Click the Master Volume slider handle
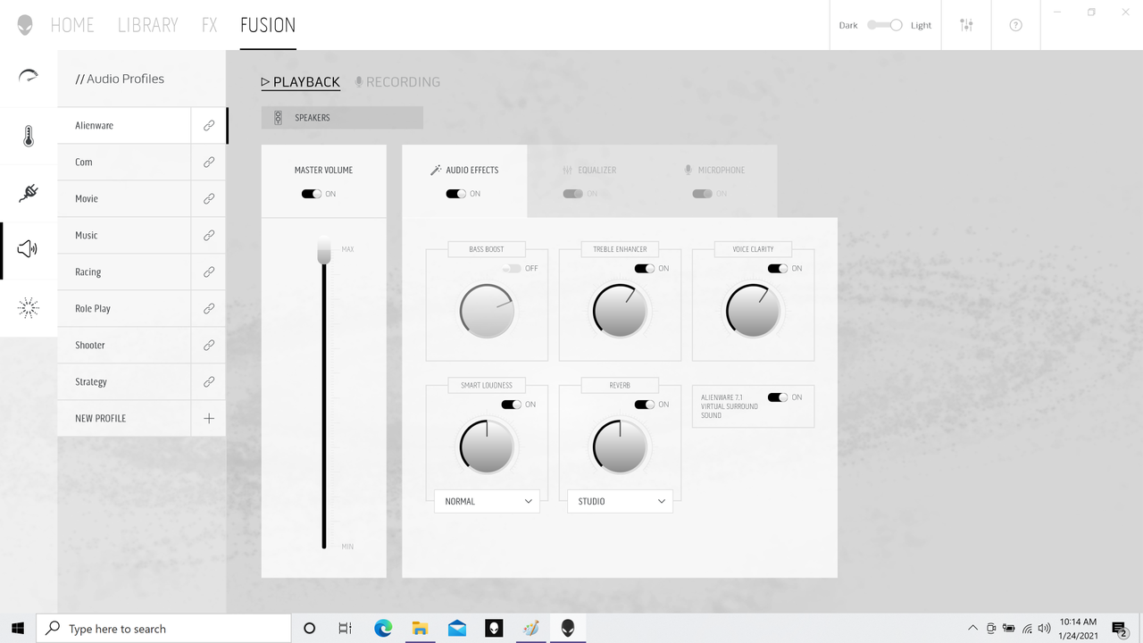 point(324,251)
